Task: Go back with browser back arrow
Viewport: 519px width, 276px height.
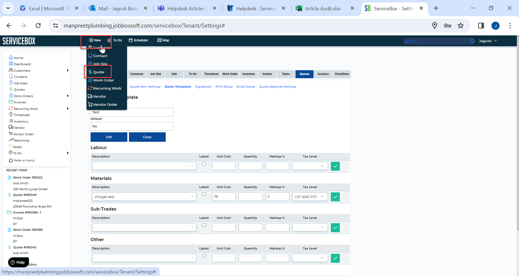Action: [x=9, y=25]
